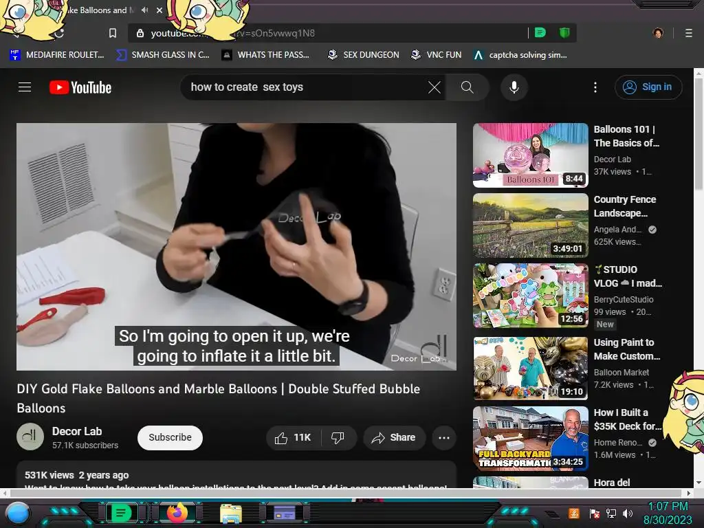Reload the page with refresh icon
This screenshot has width=704, height=528.
(x=60, y=33)
